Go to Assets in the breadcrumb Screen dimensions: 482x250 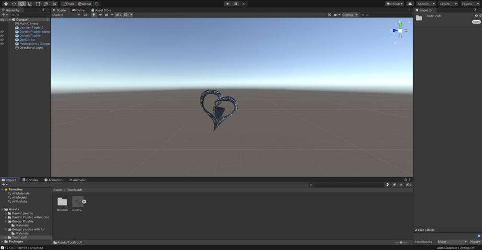(x=58, y=190)
